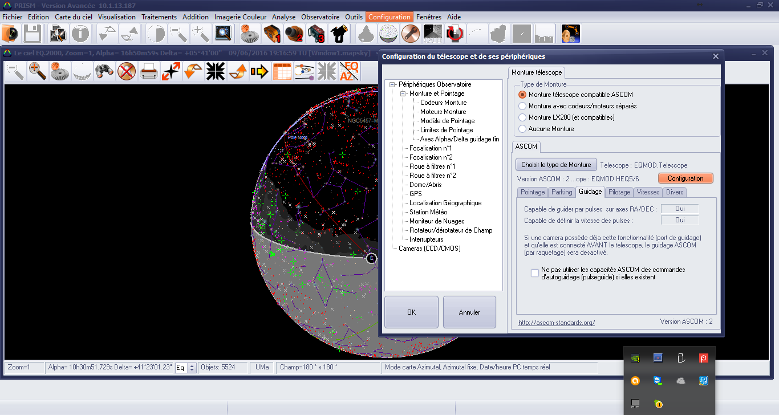The image size is (779, 415).
Task: Click the black telescope icon in main toolbar
Action: coord(339,34)
